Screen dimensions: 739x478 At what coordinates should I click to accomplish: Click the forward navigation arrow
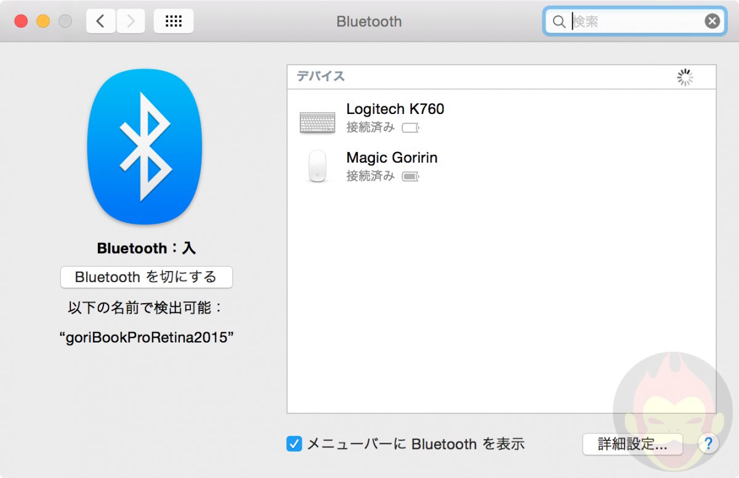coord(129,20)
